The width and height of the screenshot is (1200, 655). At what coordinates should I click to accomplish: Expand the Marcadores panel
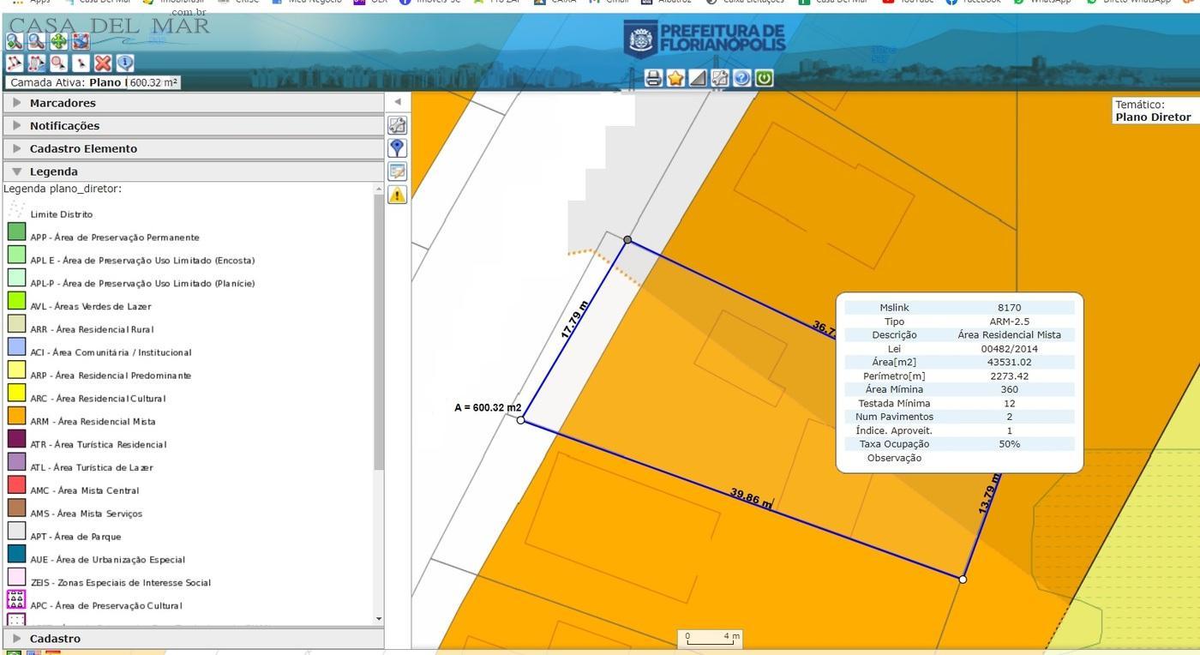192,103
